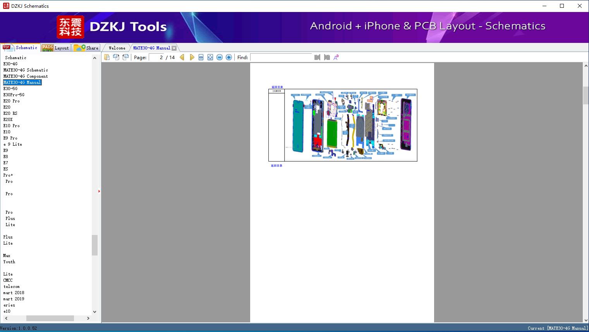Select highlighted MATE30-4G Manual entry
Screen dimensions: 589x332
coord(22,82)
